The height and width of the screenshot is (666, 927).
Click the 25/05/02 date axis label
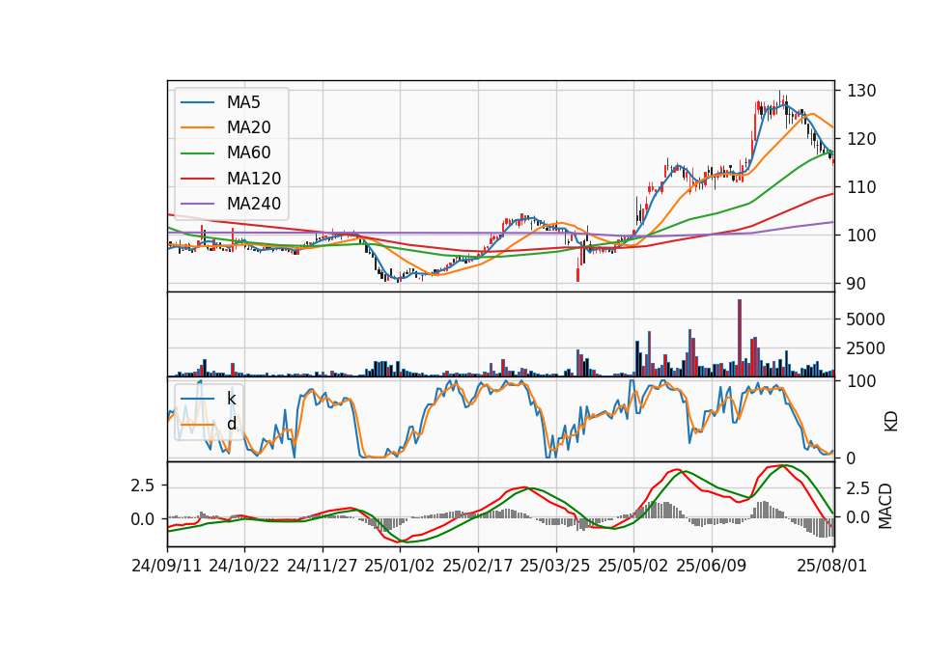(x=633, y=566)
